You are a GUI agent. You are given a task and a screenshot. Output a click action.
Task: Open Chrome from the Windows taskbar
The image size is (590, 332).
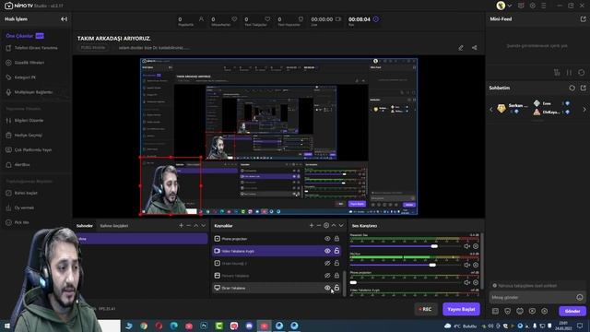(x=144, y=326)
